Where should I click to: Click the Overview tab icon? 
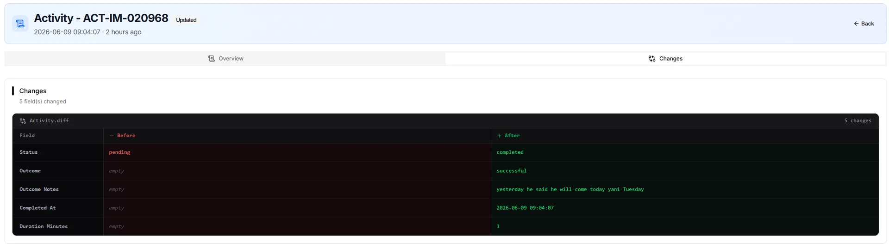211,59
